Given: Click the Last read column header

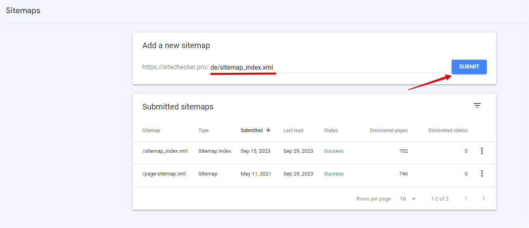Looking at the screenshot, I should point(293,131).
